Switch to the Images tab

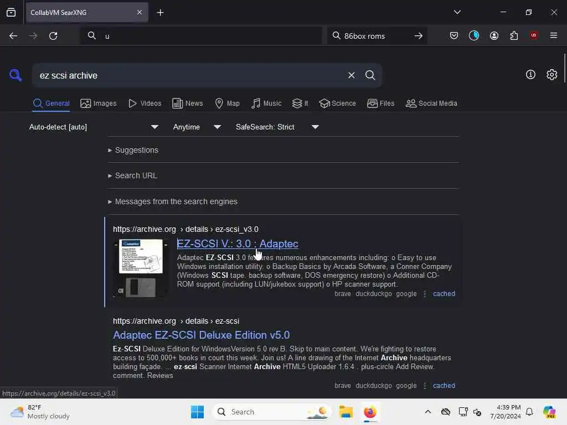tap(99, 103)
